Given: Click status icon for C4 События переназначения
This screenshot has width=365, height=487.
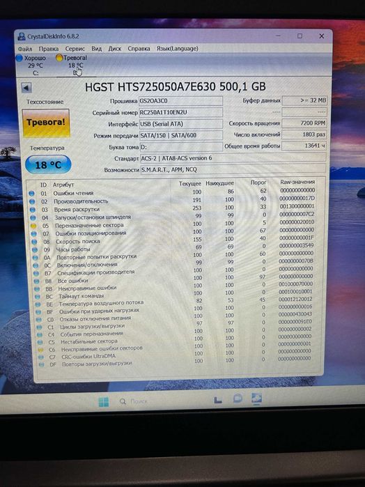Looking at the screenshot, I should 40,334.
